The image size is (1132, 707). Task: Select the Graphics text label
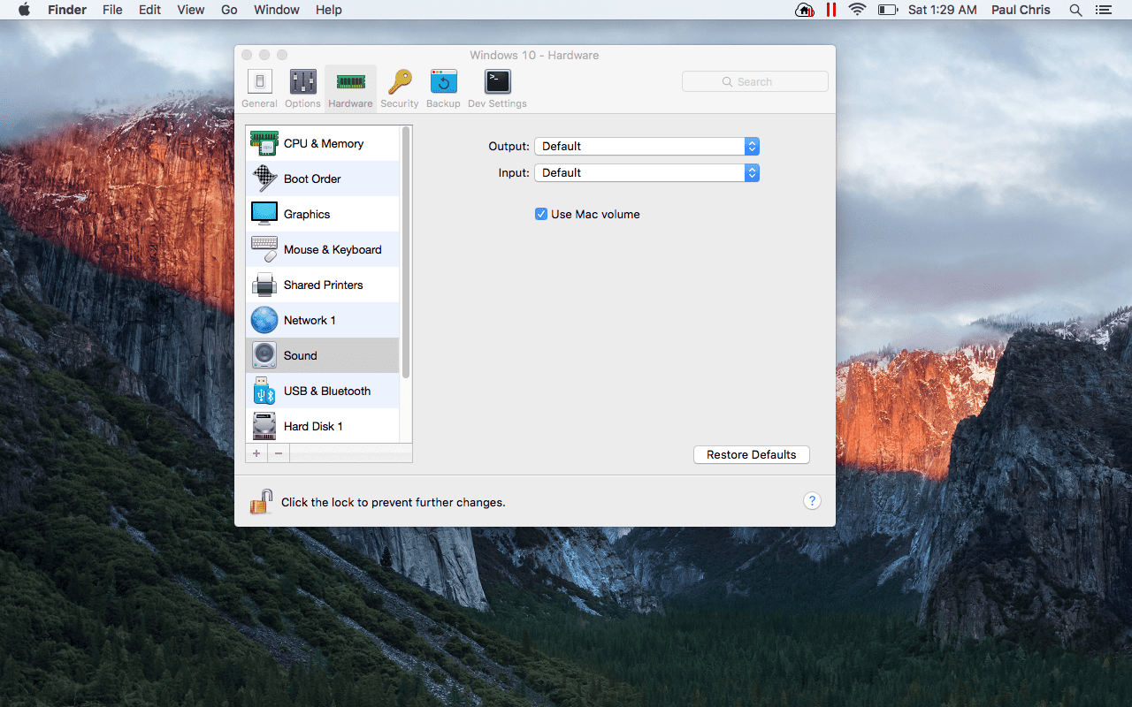click(x=307, y=214)
